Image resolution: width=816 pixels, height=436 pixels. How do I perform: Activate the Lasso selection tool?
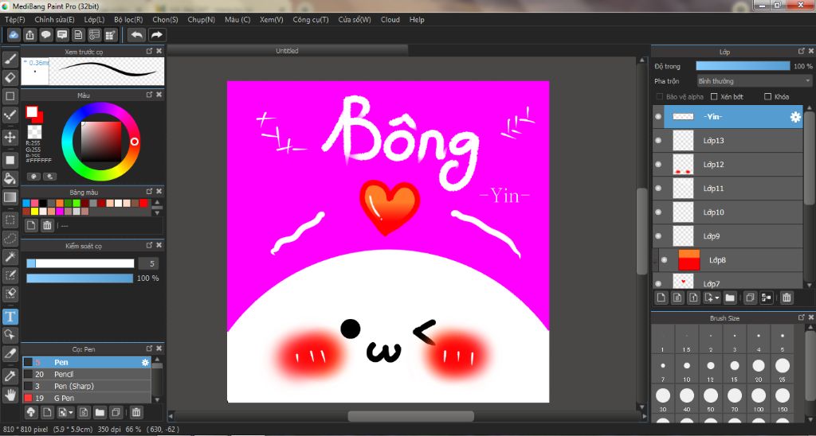pyautogui.click(x=10, y=238)
